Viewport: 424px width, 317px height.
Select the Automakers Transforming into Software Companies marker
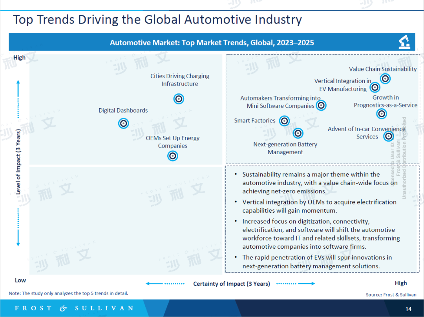click(321, 105)
